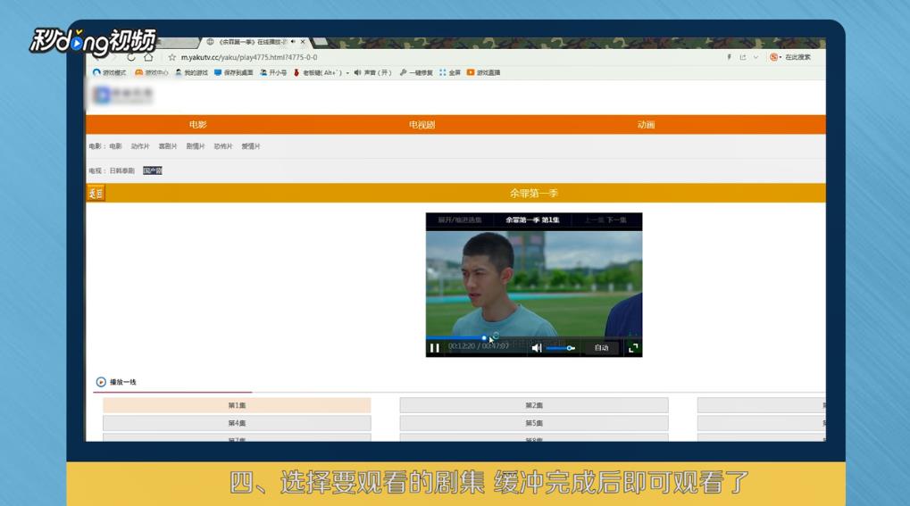
Task: Open the 自动 quality selector in player
Action: point(601,347)
